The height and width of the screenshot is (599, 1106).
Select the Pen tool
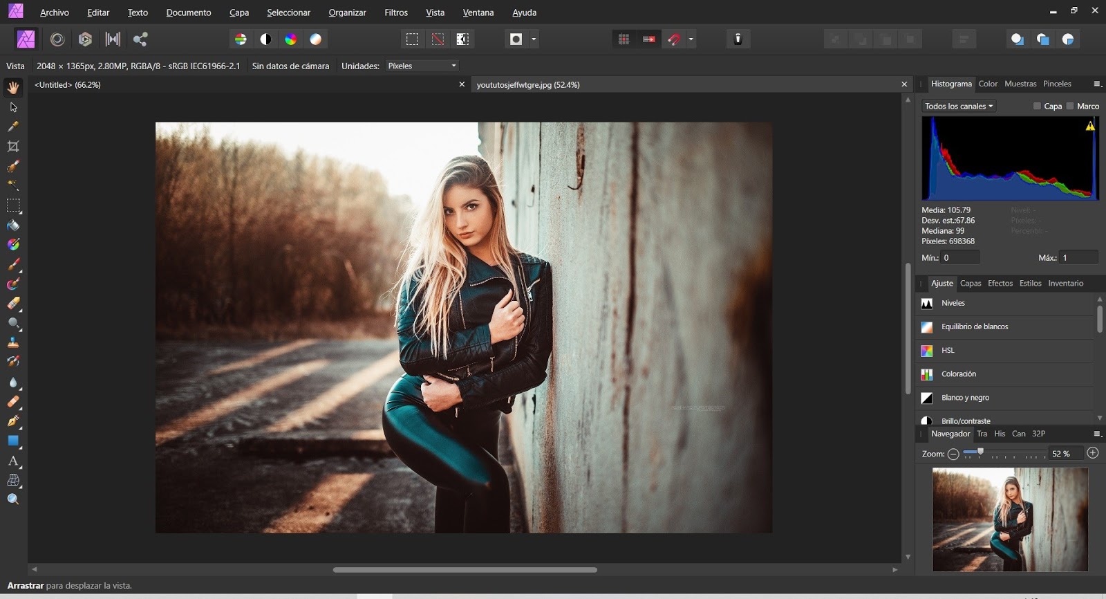13,421
